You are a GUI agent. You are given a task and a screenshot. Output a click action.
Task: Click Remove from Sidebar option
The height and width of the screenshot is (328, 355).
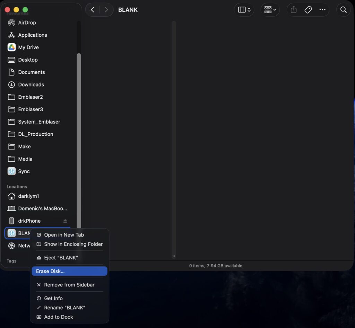[x=69, y=285]
